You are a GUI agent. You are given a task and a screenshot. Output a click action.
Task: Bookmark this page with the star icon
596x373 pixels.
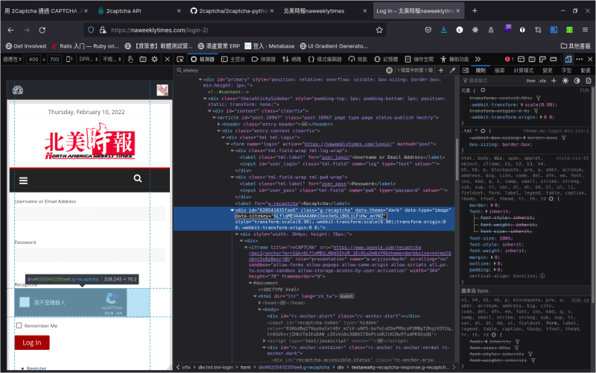pyautogui.click(x=379, y=30)
